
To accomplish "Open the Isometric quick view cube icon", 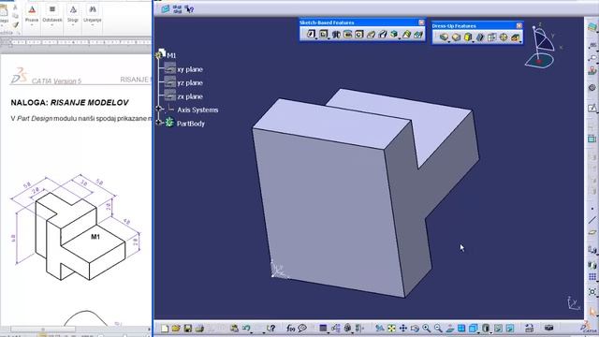I will click(474, 329).
